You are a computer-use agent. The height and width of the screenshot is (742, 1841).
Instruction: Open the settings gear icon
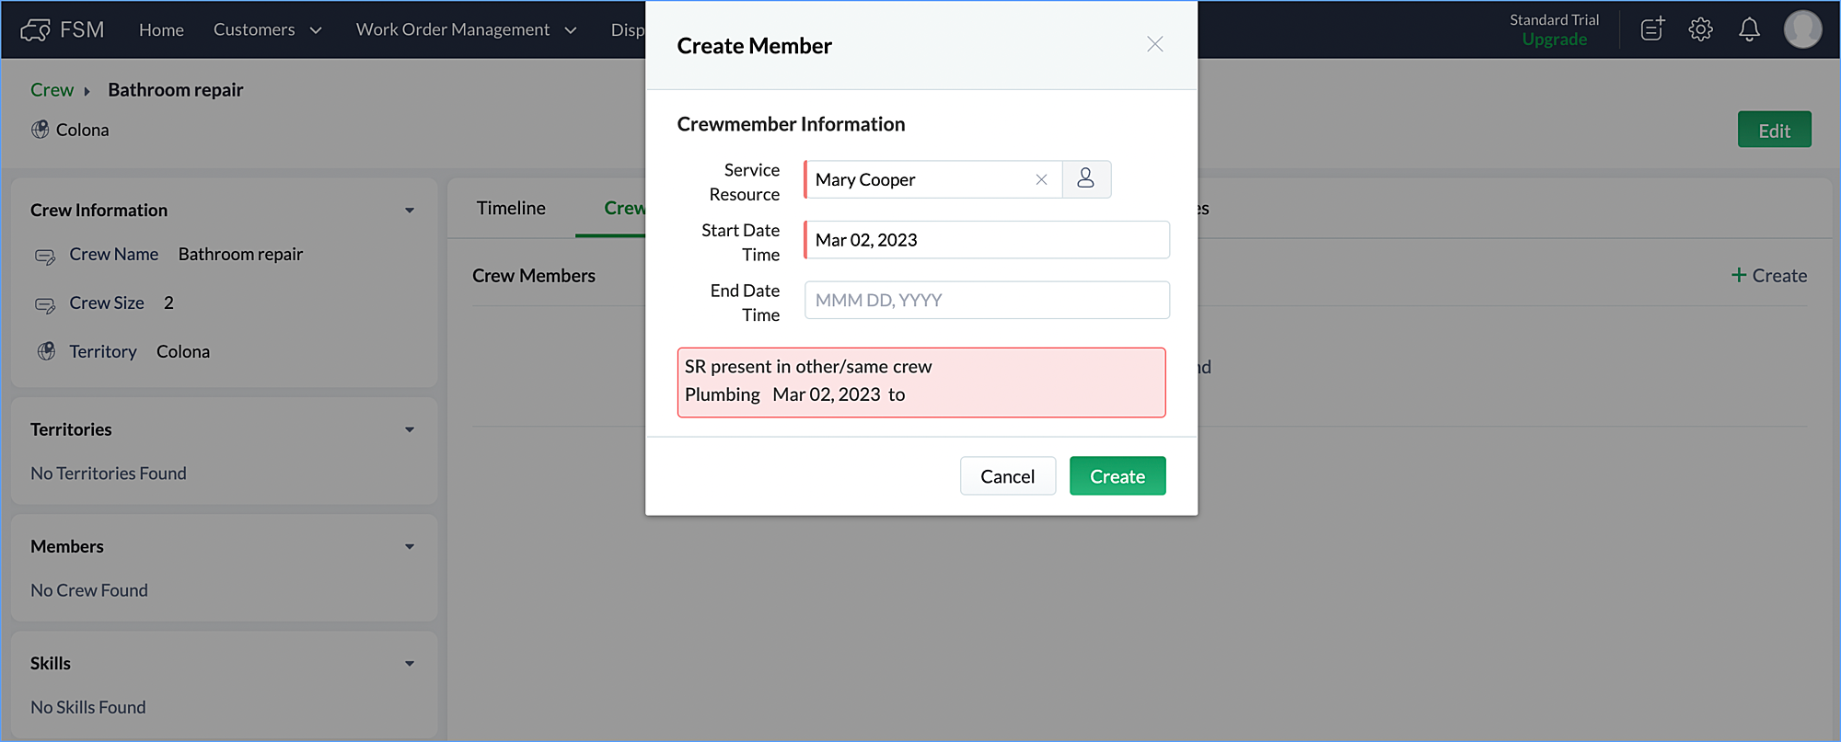pos(1700,29)
